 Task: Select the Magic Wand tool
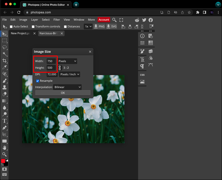(x=5, y=54)
